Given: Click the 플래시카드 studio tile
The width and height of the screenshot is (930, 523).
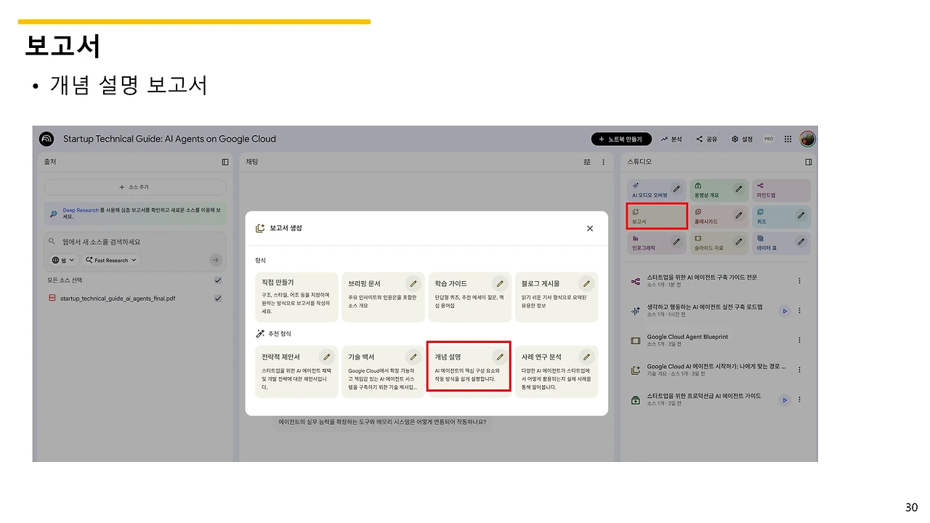Looking at the screenshot, I should pyautogui.click(x=719, y=216).
